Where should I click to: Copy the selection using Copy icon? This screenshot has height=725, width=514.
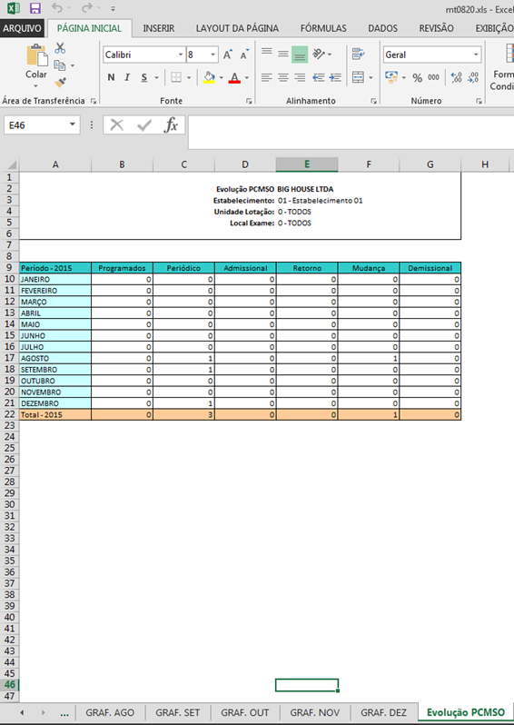(x=60, y=65)
